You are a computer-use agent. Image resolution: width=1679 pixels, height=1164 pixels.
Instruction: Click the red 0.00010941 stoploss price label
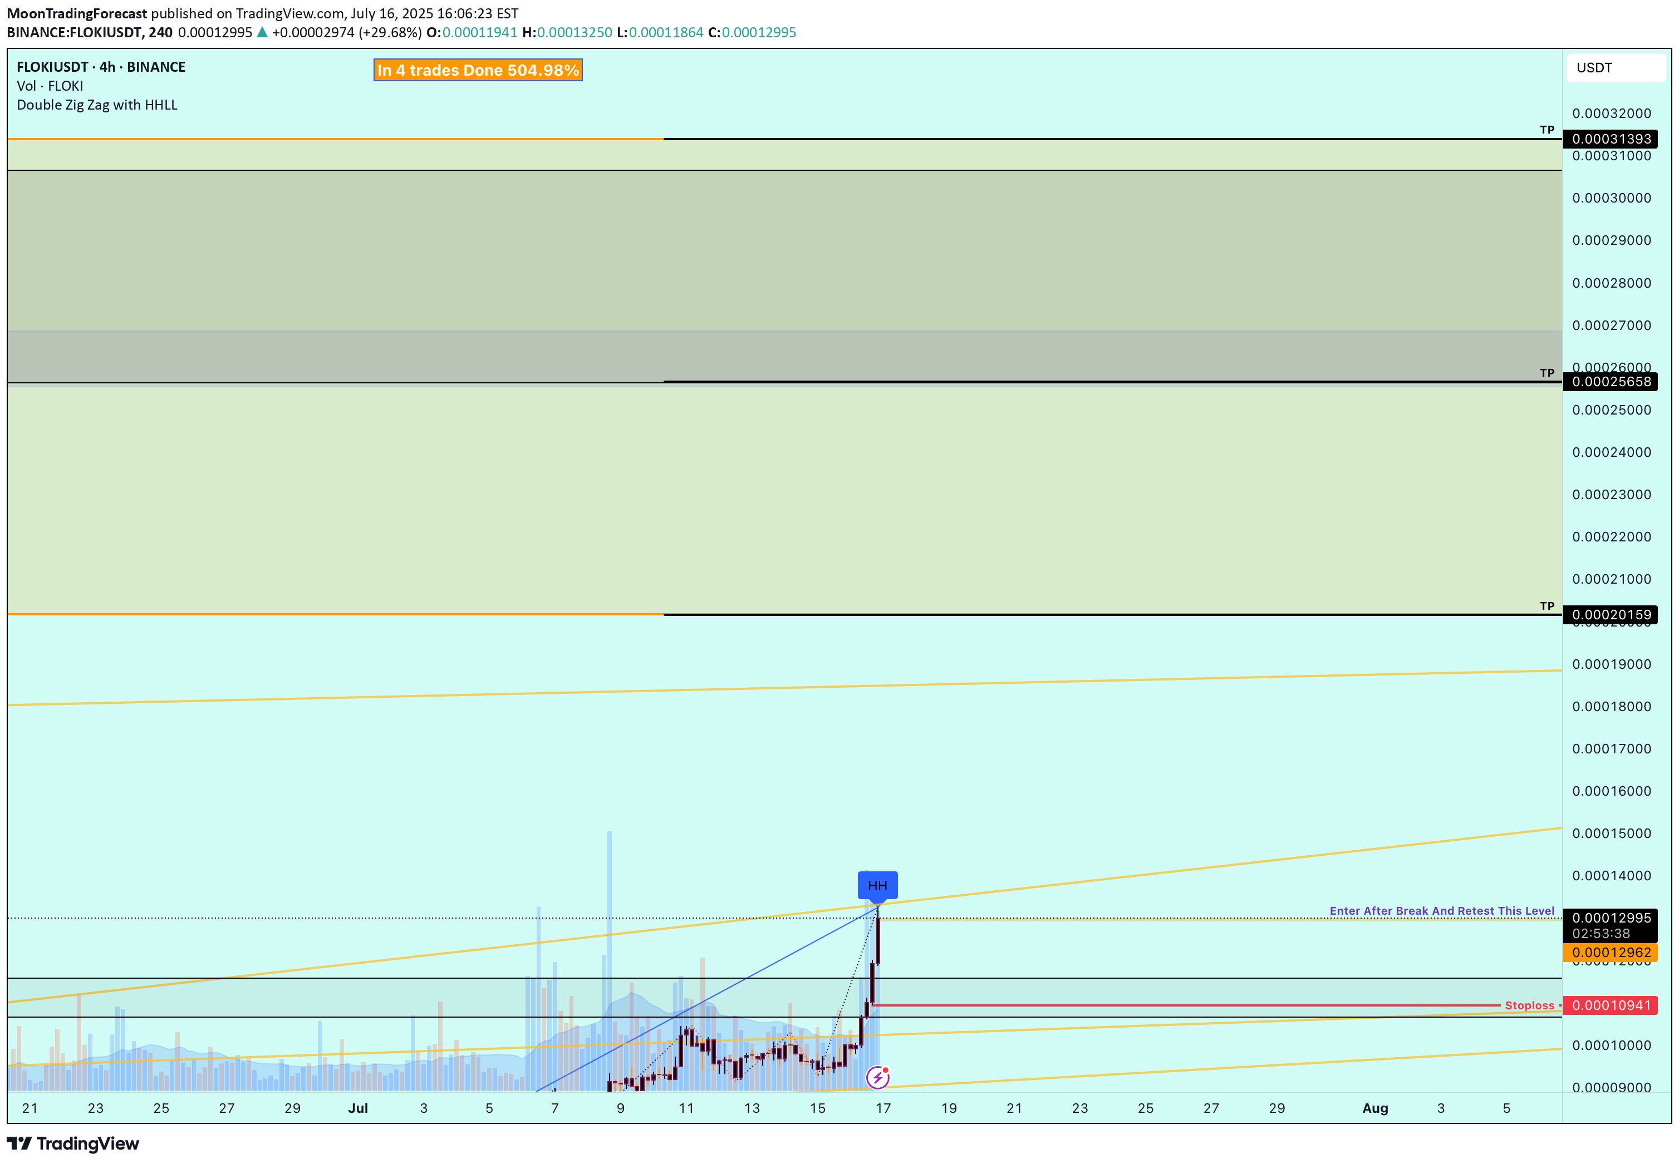[1609, 1005]
